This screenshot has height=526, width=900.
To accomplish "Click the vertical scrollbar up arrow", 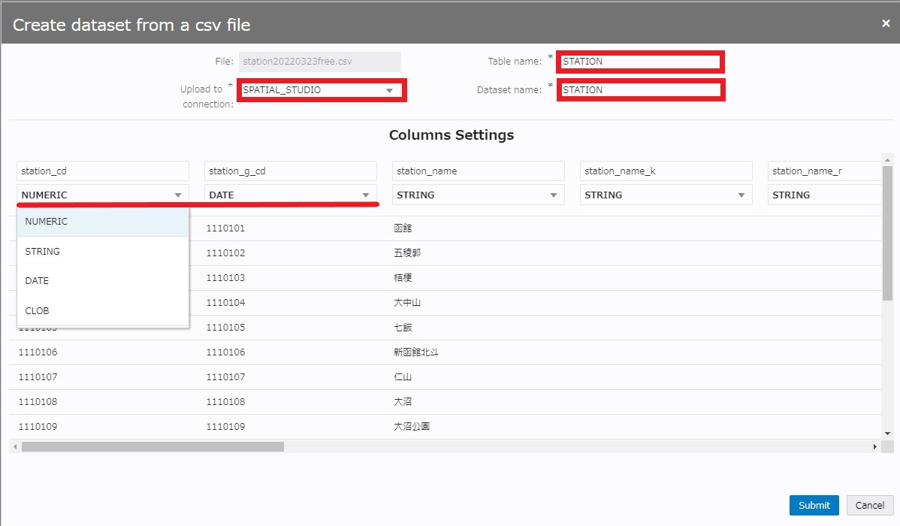I will point(887,160).
